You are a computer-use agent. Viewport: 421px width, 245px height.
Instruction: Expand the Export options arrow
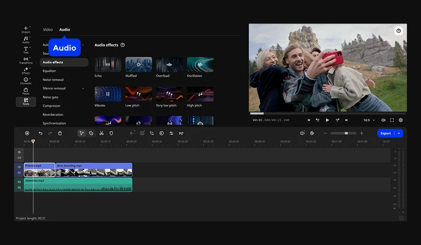tap(399, 133)
